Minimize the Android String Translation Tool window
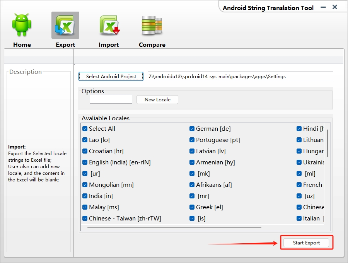Viewport: 348px width, 263px height. [x=323, y=7]
